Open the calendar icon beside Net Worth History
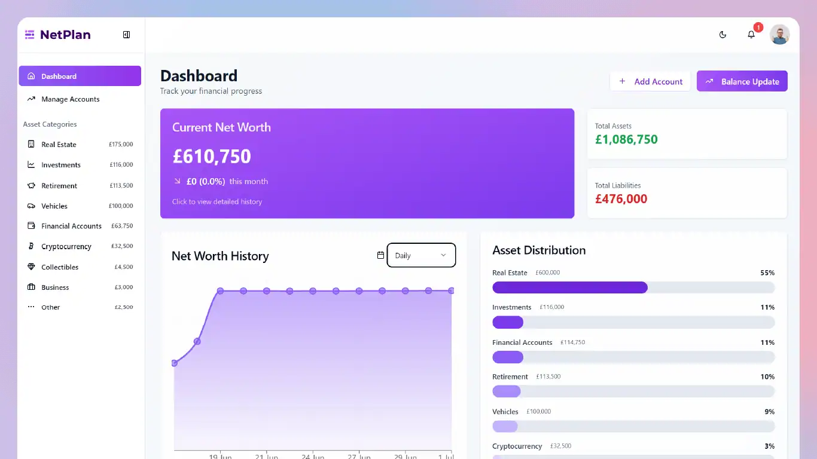The width and height of the screenshot is (817, 459). point(380,255)
